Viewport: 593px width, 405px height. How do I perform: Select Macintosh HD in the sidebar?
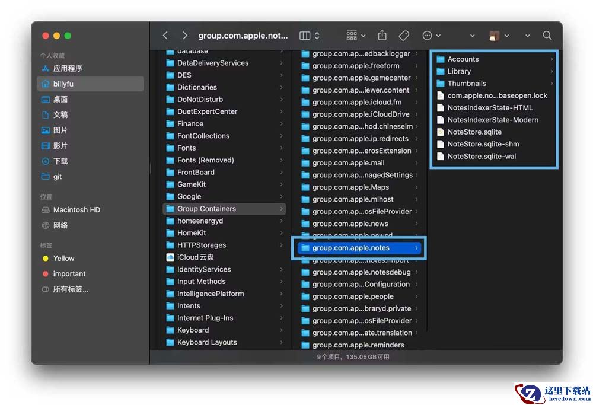click(x=90, y=210)
